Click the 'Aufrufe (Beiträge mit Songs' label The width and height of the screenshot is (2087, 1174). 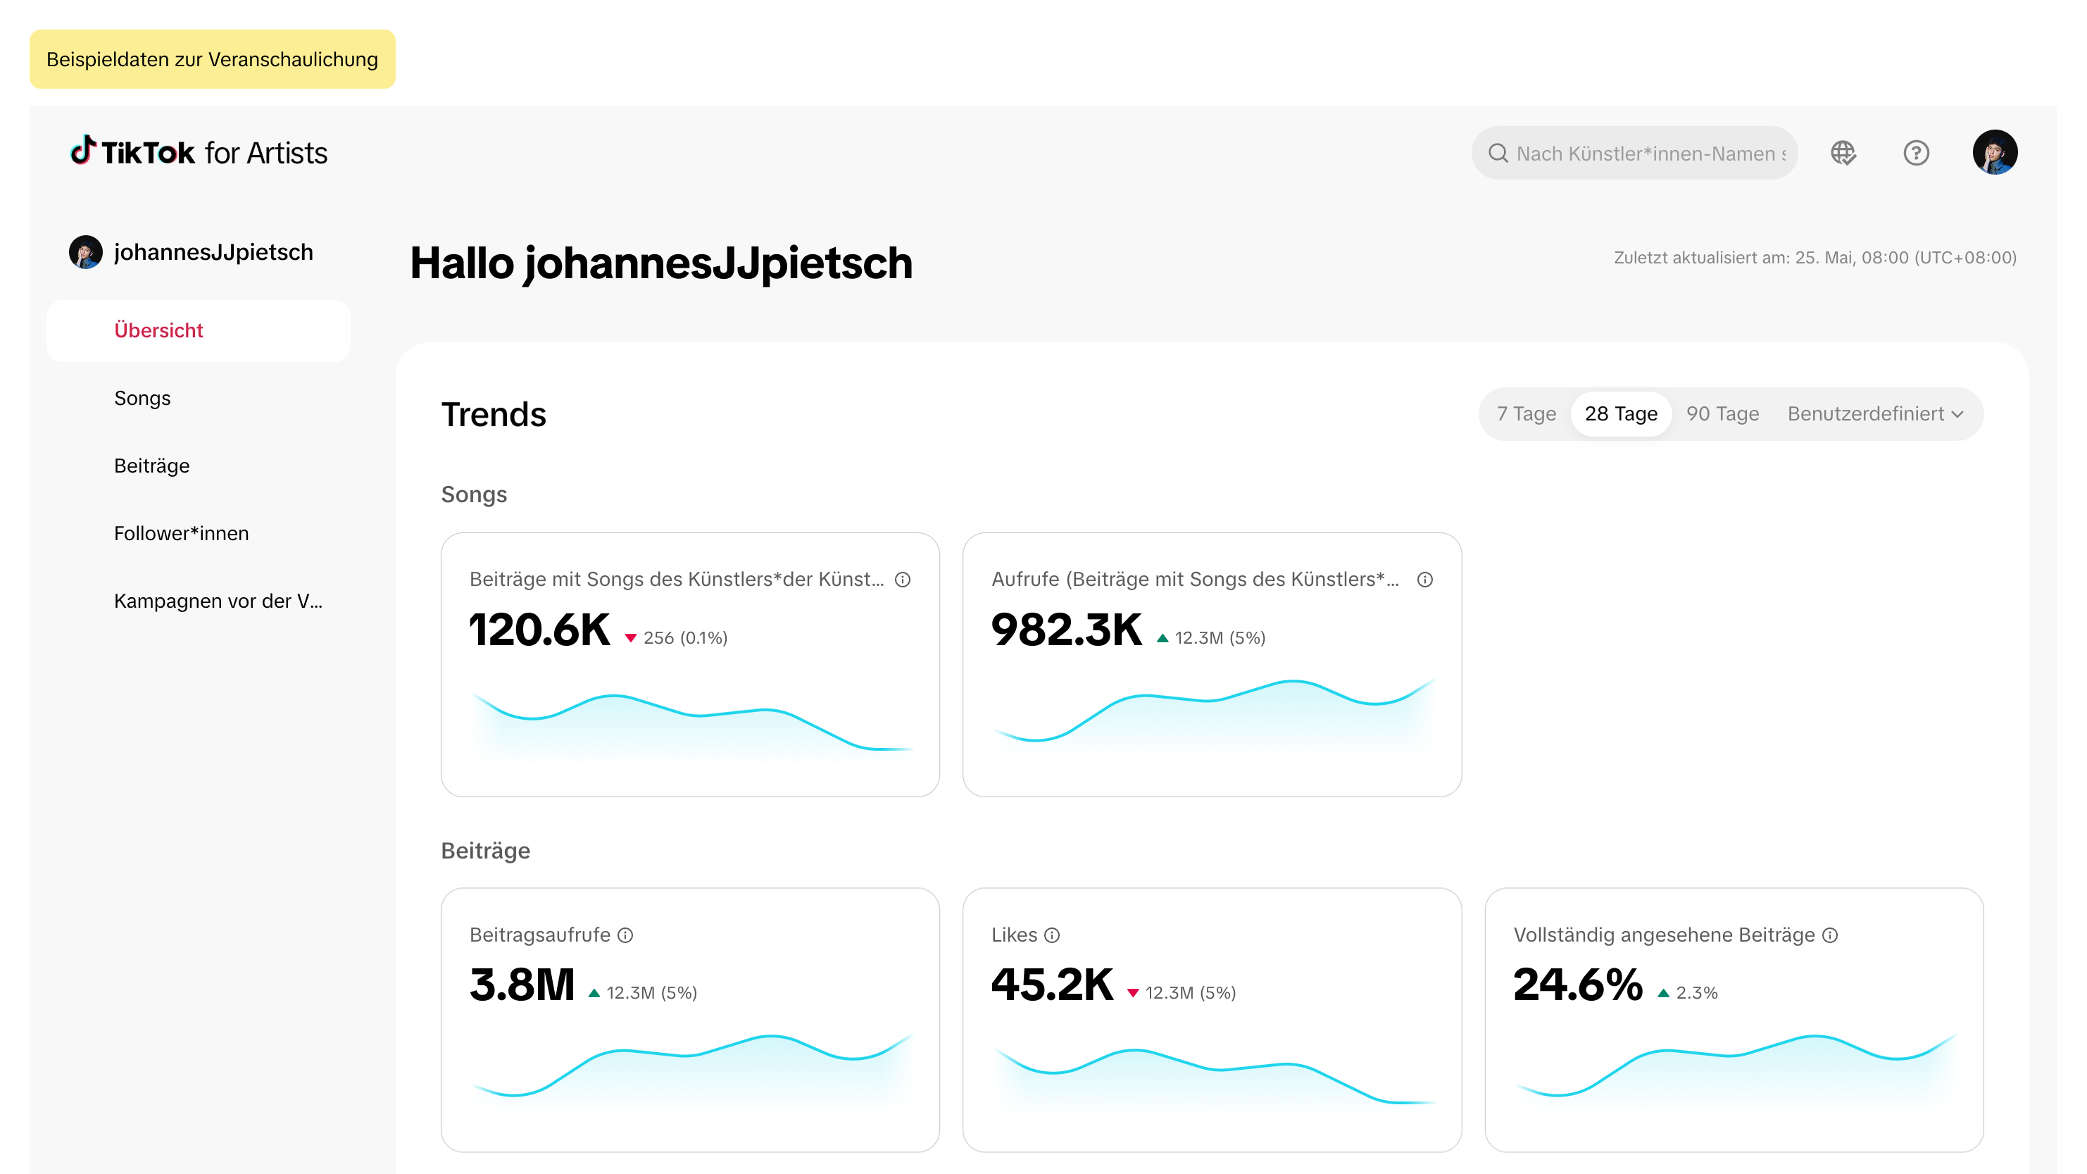coord(1195,580)
